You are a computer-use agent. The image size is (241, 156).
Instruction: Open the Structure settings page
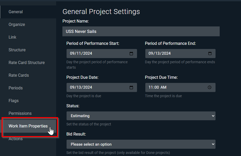click(x=17, y=50)
